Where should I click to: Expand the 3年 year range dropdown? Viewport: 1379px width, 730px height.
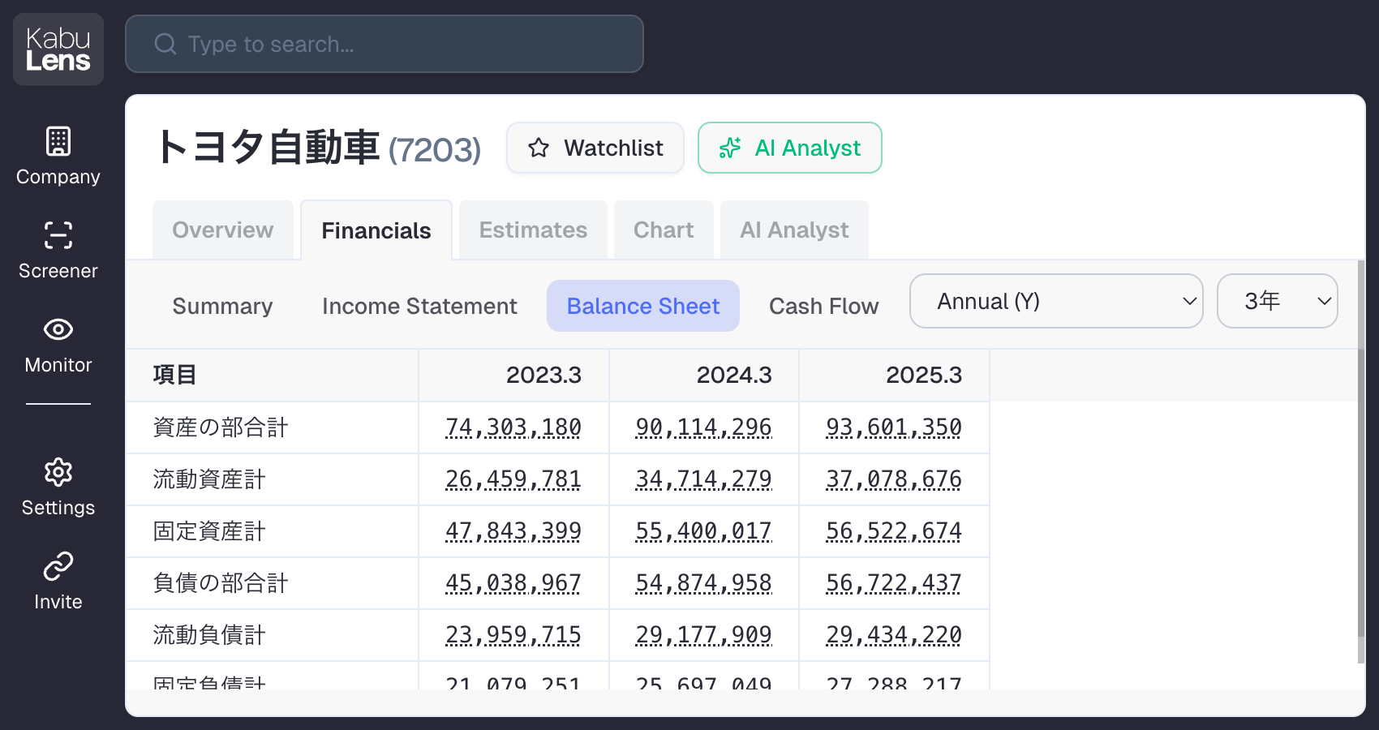1277,301
